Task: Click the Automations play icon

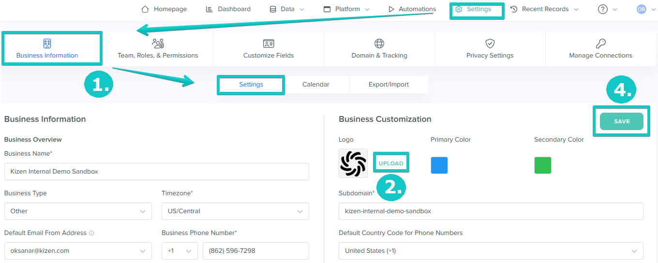Action: coord(391,9)
